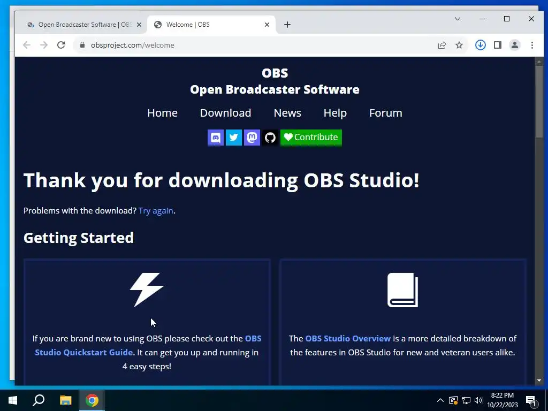
Task: Open the volume tray icon
Action: point(478,400)
